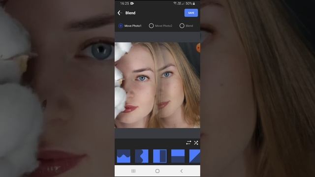
Task: Choose the curvy vertical blend shape
Action: tap(142, 156)
